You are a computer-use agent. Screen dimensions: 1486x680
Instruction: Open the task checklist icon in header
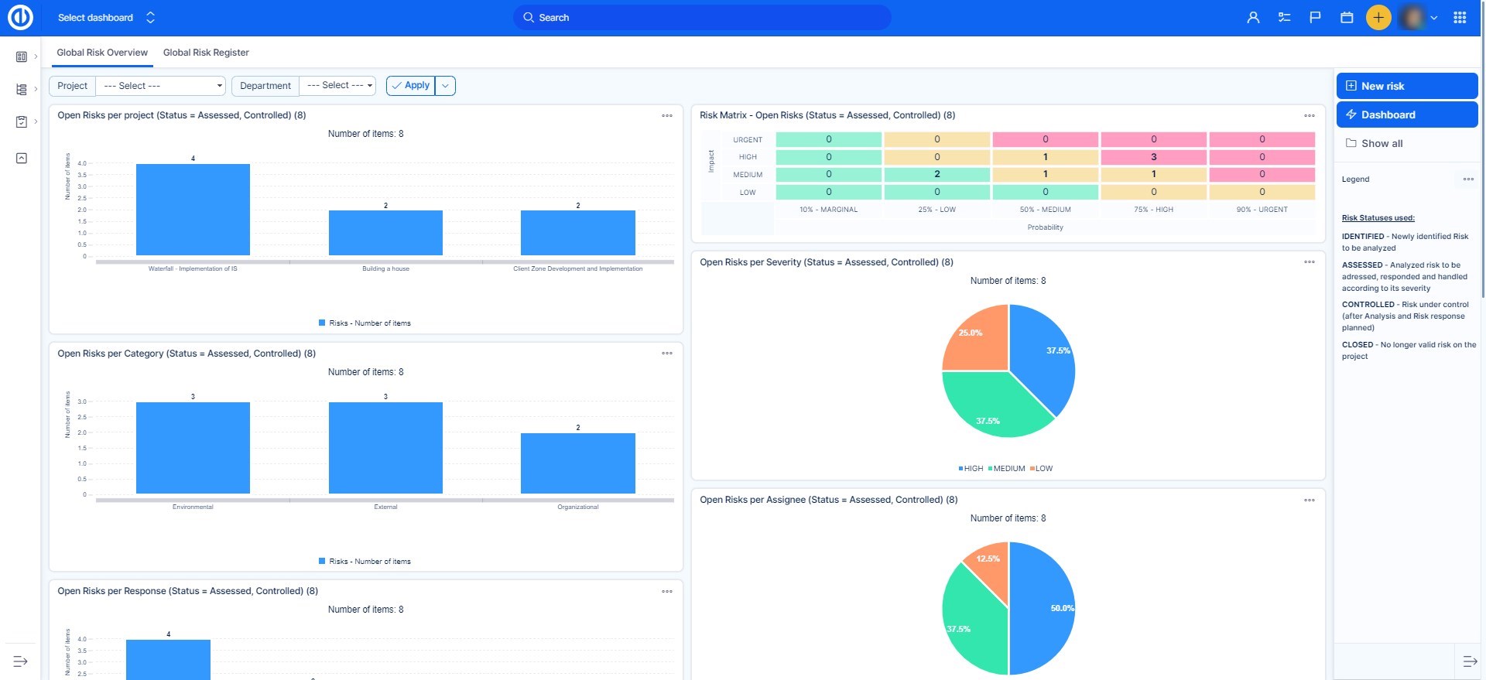[1284, 17]
